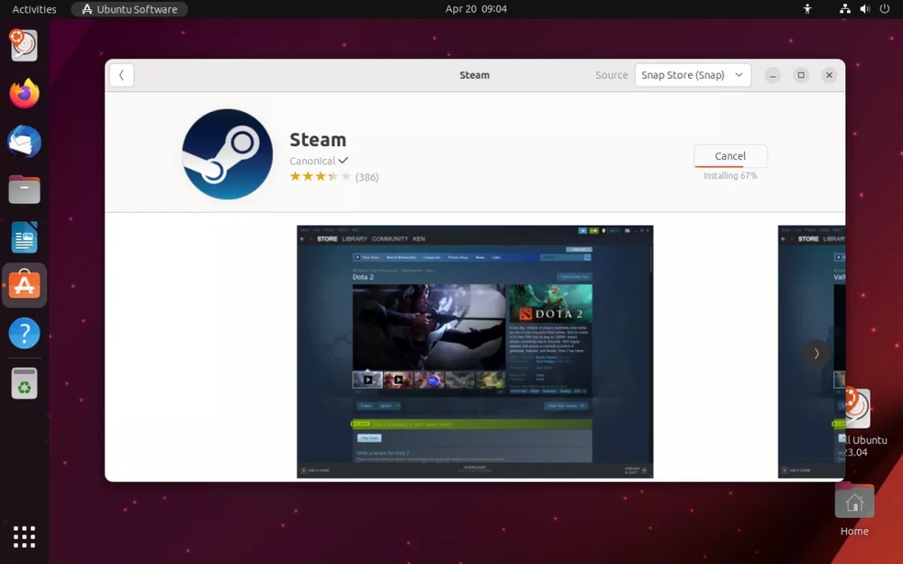Show next screenshot with right chevron

(816, 354)
